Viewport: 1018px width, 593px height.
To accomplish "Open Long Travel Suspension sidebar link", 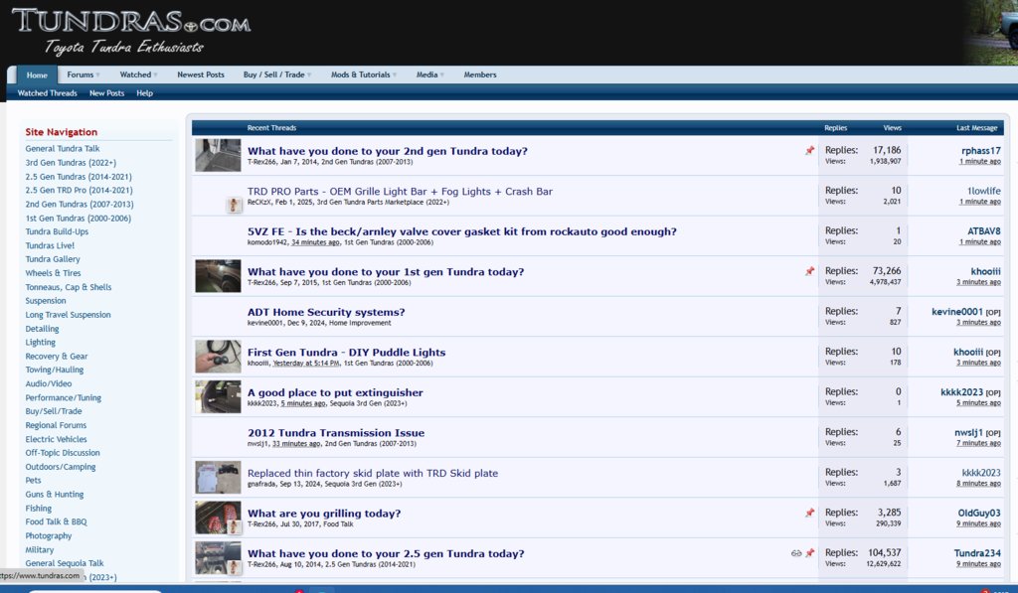I will click(69, 315).
